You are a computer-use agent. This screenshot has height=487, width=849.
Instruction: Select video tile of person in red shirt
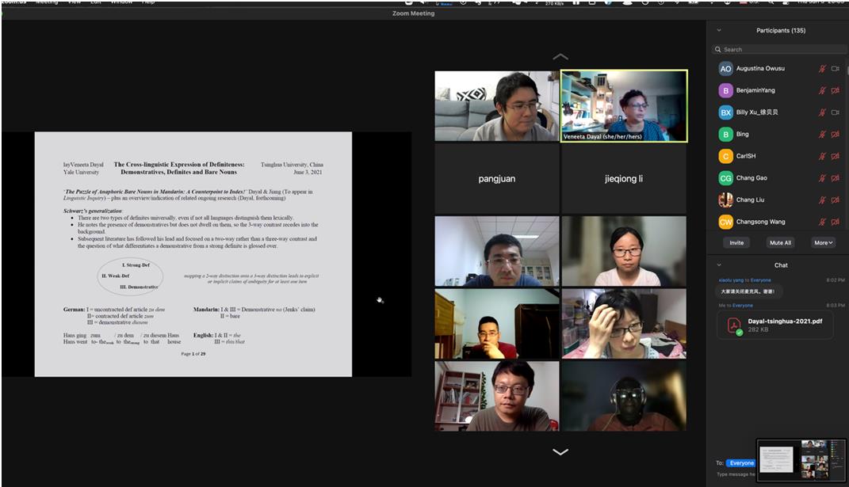[496, 324]
